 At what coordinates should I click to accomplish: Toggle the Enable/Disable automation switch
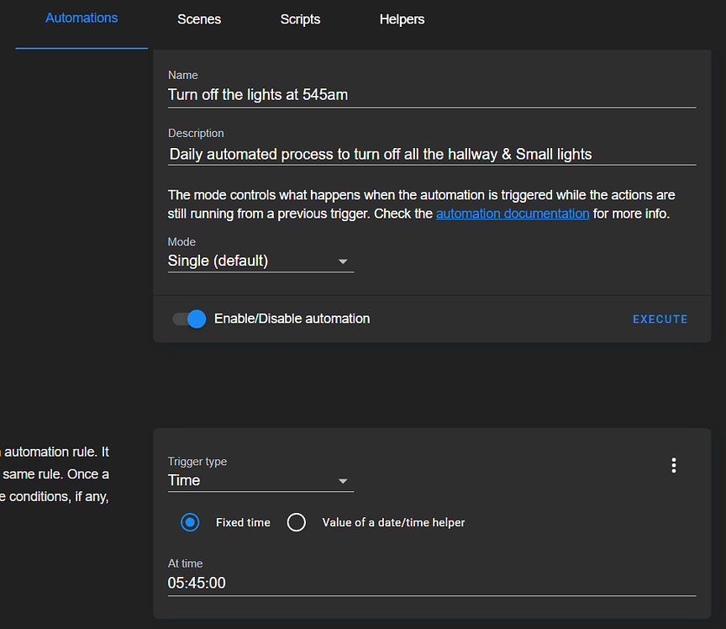(189, 319)
